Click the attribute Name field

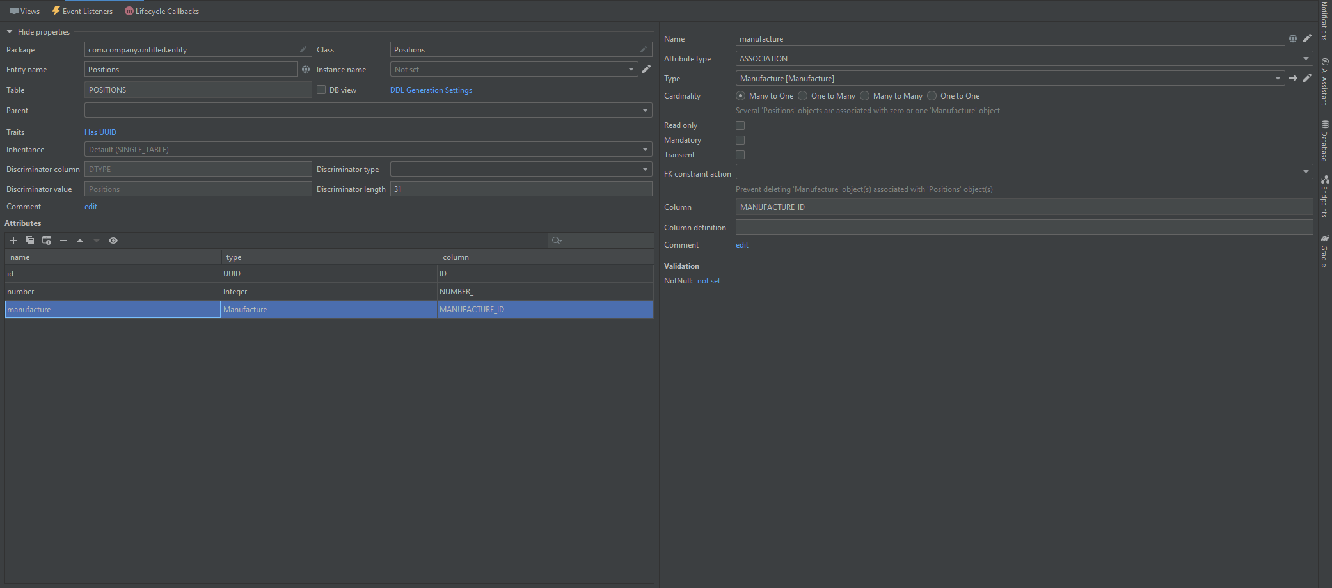pos(1010,38)
